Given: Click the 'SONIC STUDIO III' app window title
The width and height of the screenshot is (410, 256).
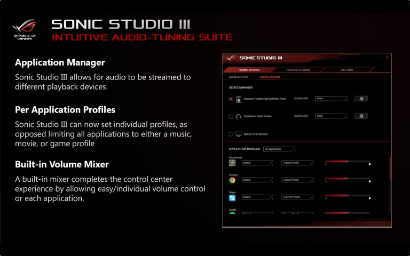Looking at the screenshot, I should [x=261, y=58].
